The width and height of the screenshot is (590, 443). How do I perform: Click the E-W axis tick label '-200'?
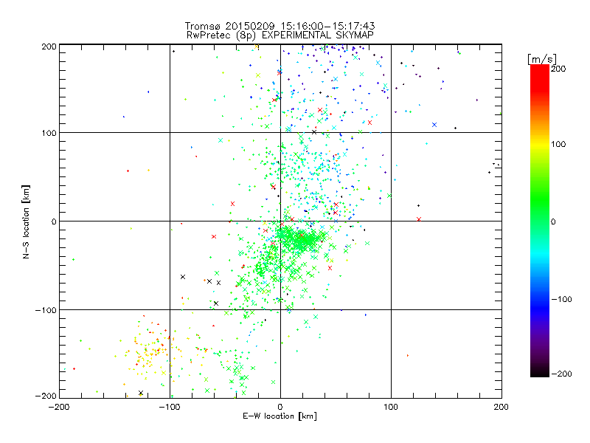59,407
